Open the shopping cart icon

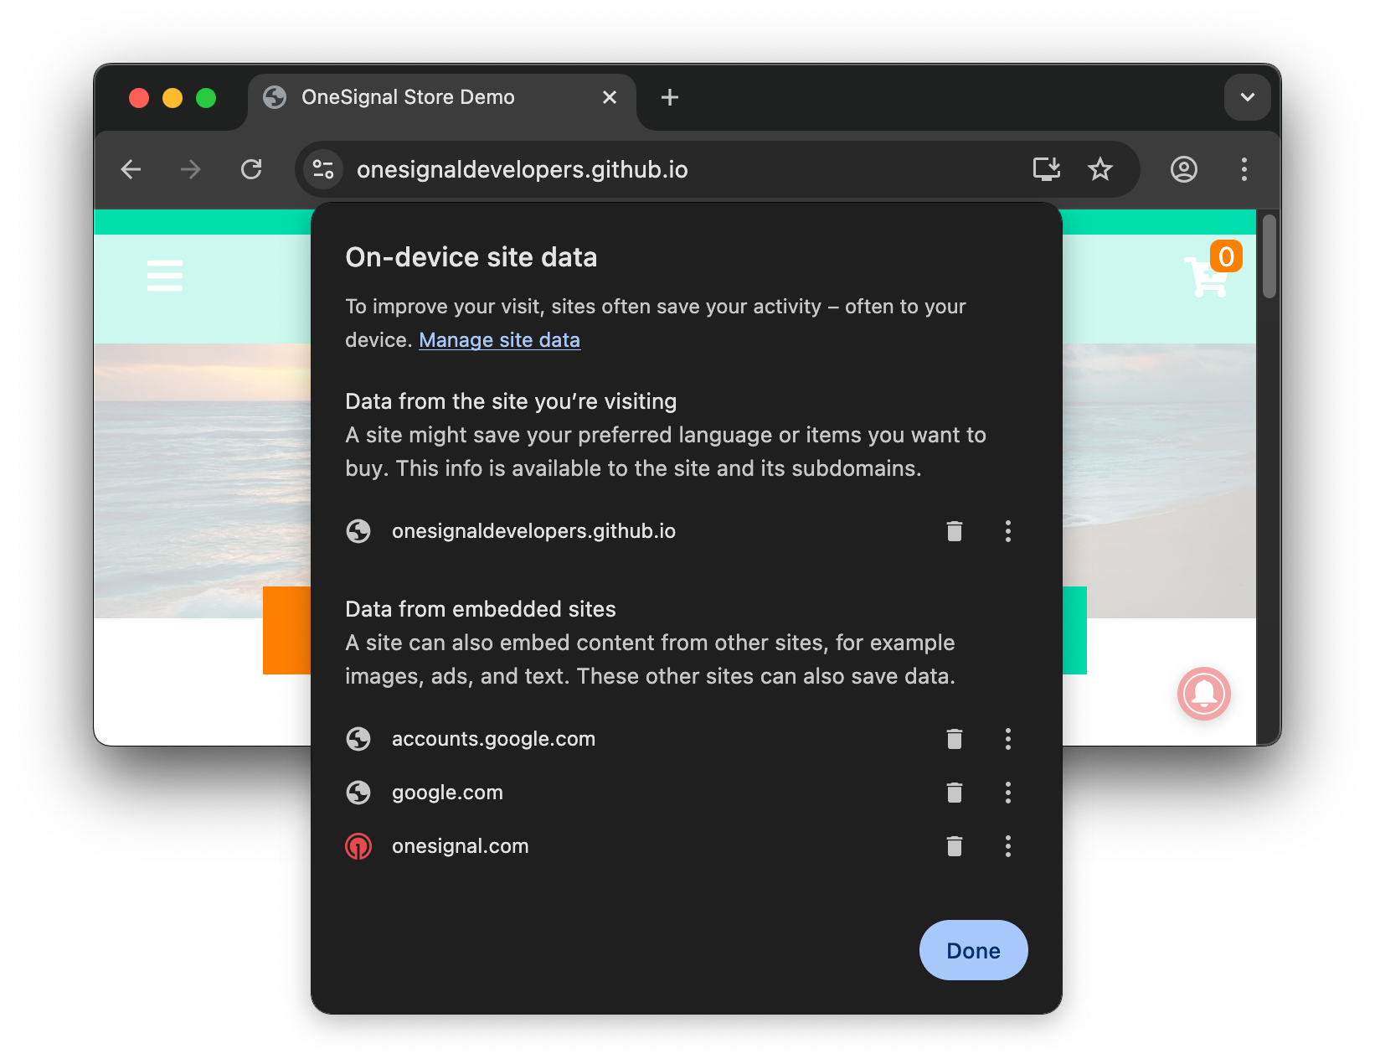[1207, 277]
